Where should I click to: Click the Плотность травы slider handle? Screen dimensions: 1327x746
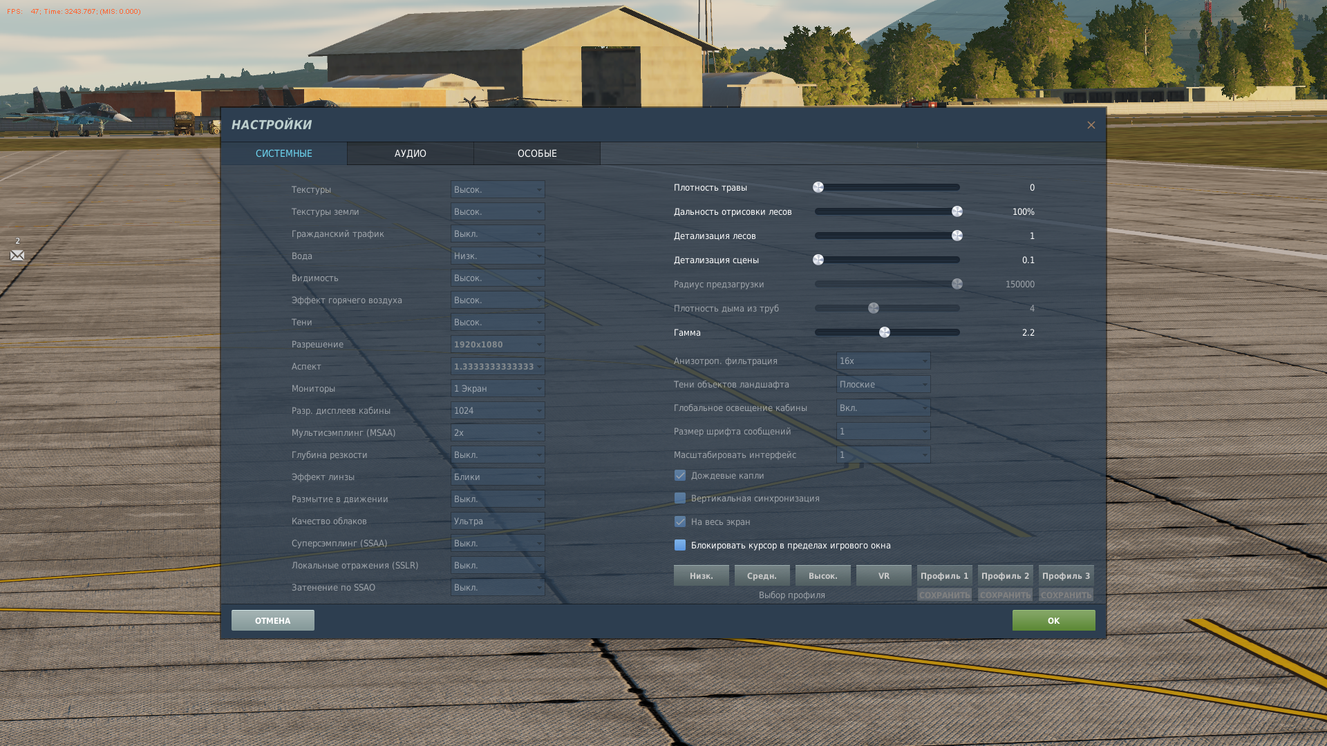(x=818, y=187)
